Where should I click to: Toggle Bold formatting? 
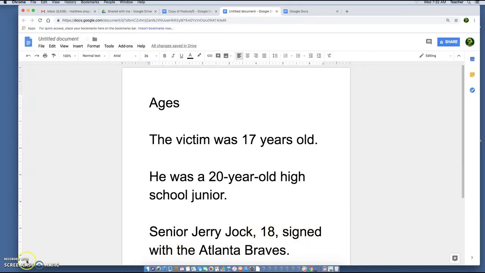click(x=164, y=56)
